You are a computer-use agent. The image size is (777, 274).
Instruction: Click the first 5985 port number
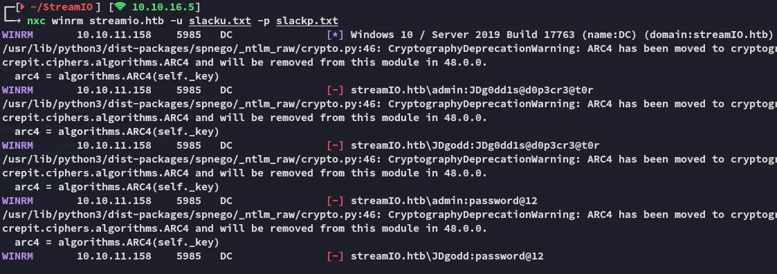189,35
